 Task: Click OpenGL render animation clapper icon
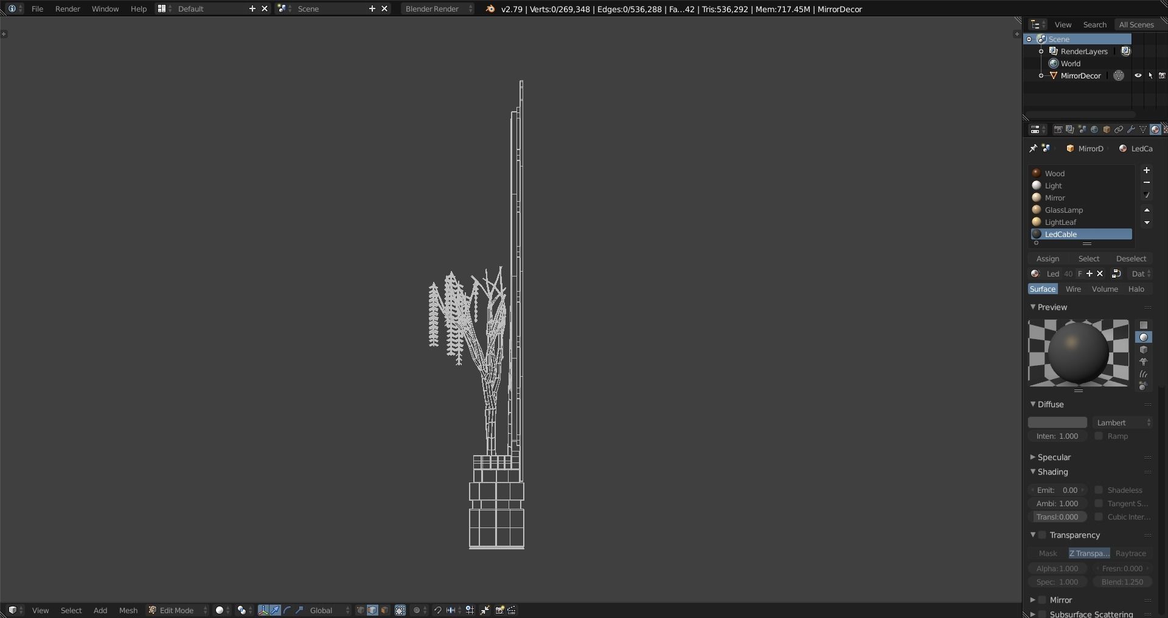coord(511,610)
